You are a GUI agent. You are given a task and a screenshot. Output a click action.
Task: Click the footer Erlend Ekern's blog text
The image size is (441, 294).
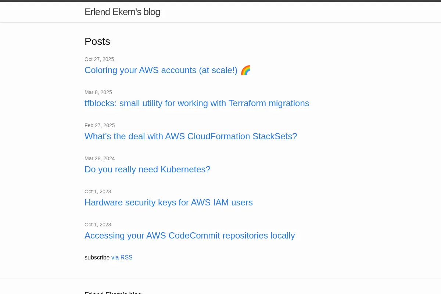113,293
